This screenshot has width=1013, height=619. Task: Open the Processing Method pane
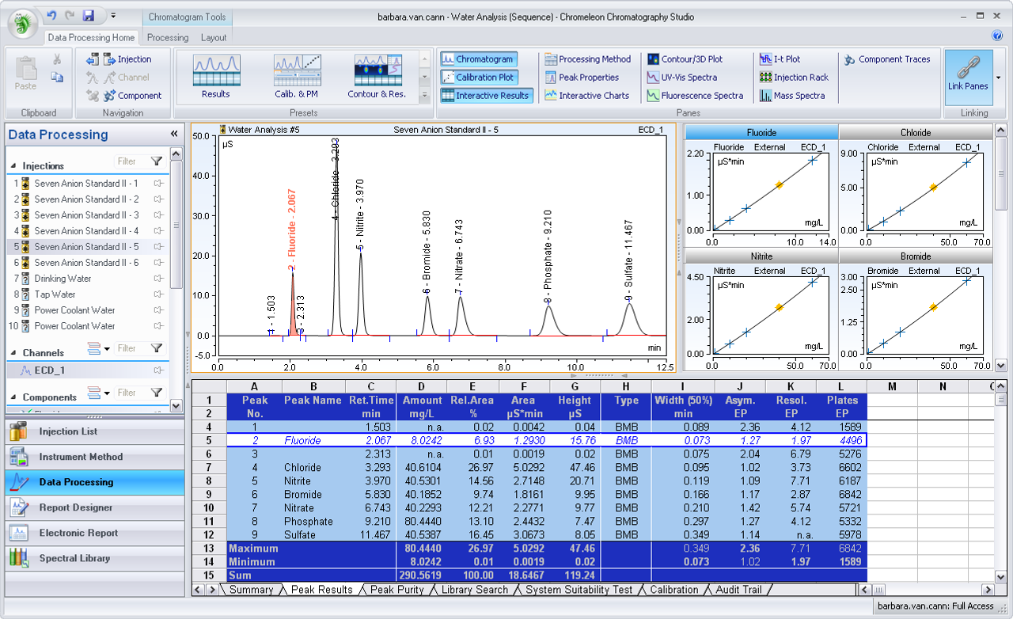click(588, 59)
